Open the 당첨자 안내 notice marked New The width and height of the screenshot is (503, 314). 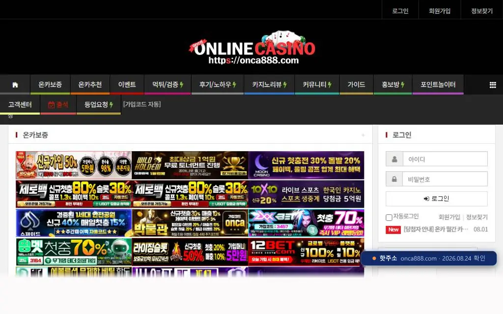436,230
